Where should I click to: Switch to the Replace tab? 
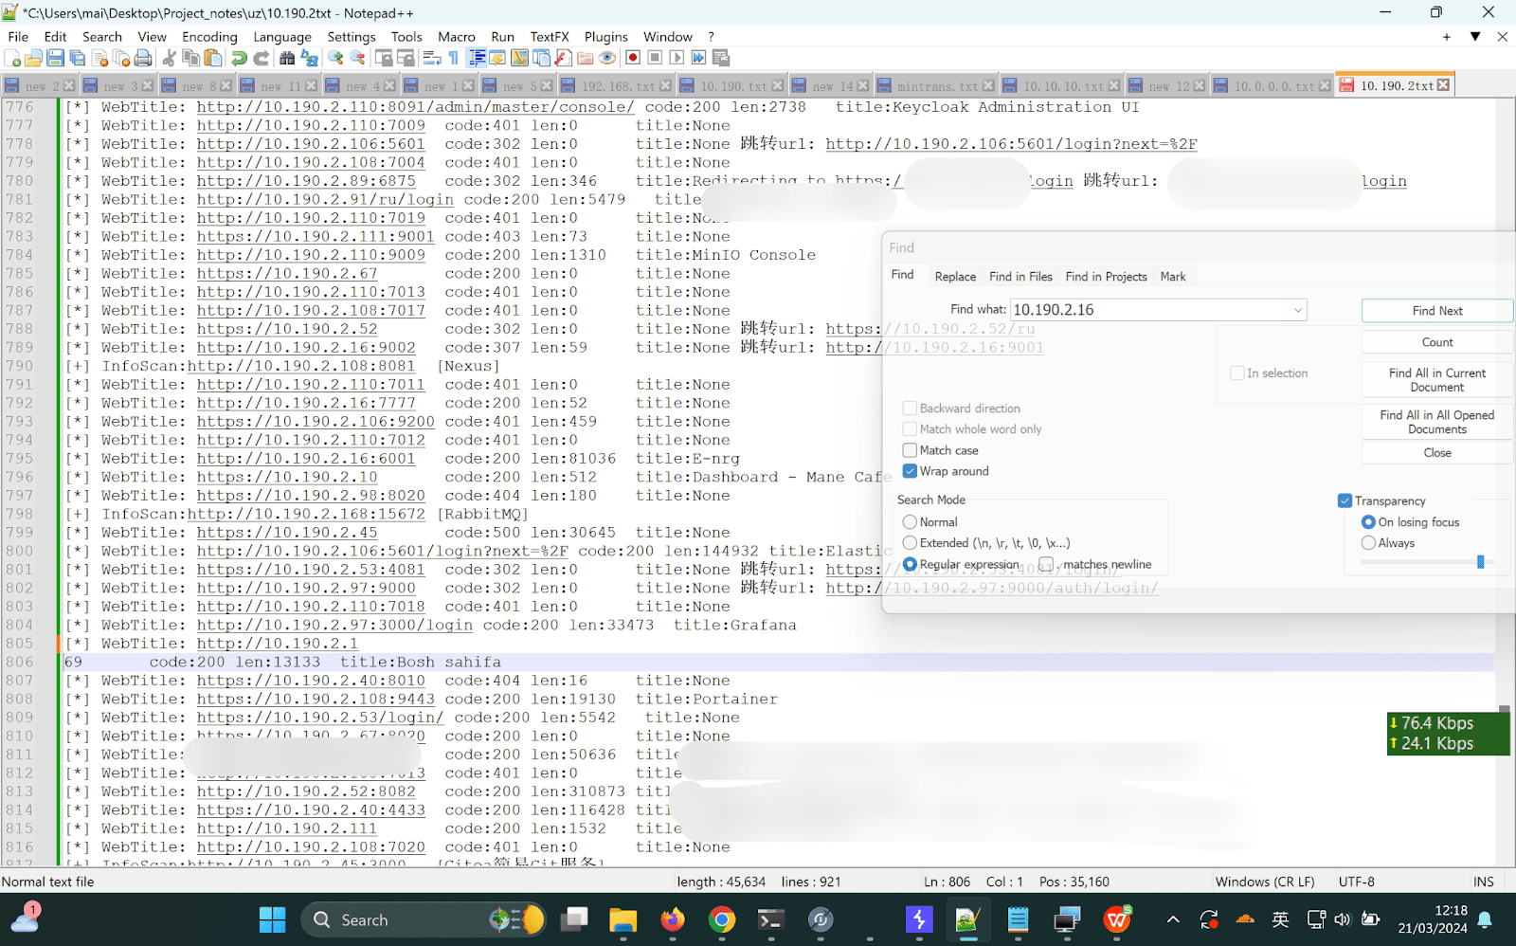(x=954, y=276)
